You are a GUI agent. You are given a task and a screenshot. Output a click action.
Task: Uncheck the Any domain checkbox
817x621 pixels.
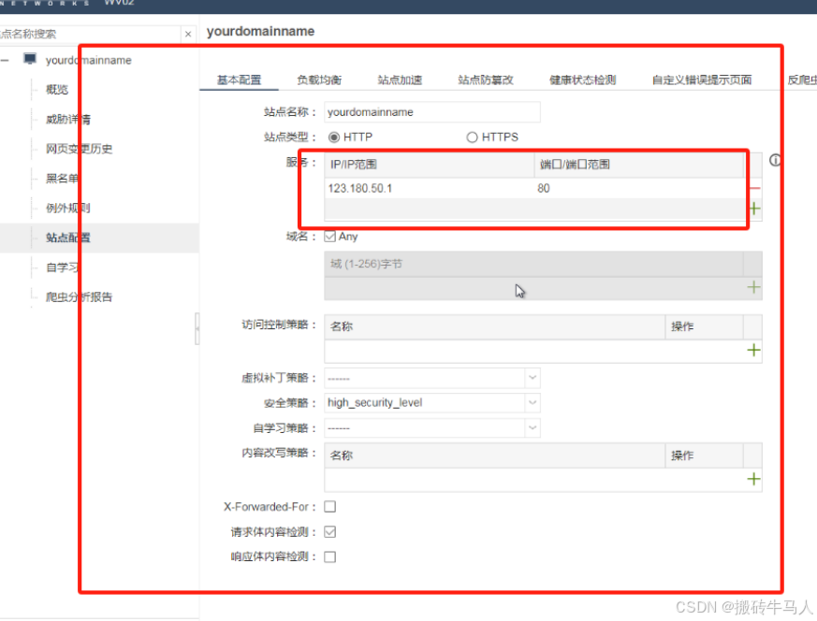(x=329, y=236)
